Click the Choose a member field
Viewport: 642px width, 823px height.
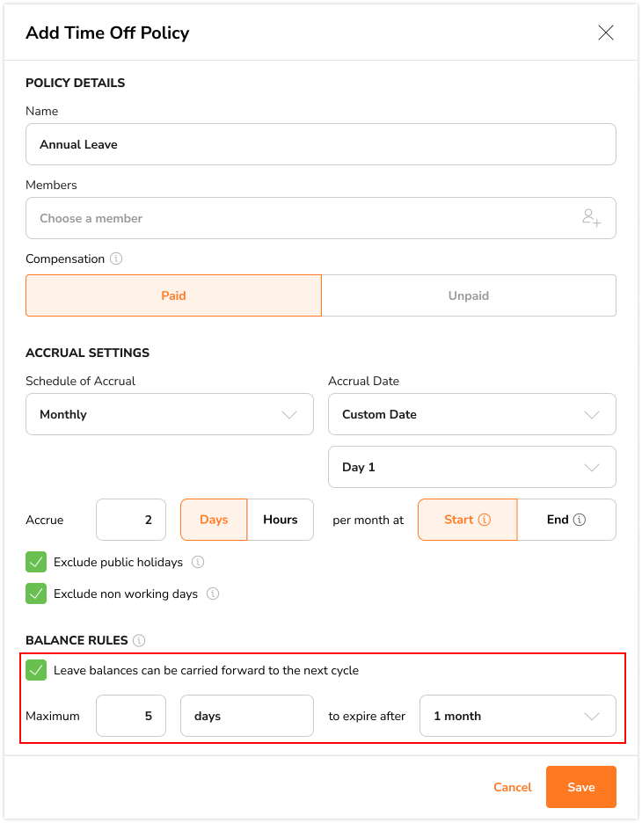(x=321, y=218)
